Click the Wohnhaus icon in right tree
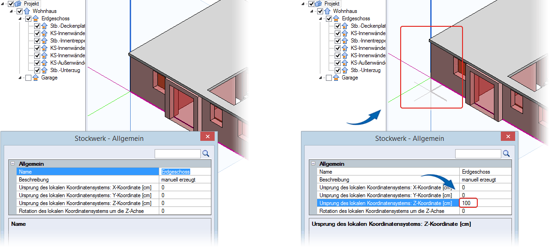Screen dimensions: 553x248 coord(327,11)
